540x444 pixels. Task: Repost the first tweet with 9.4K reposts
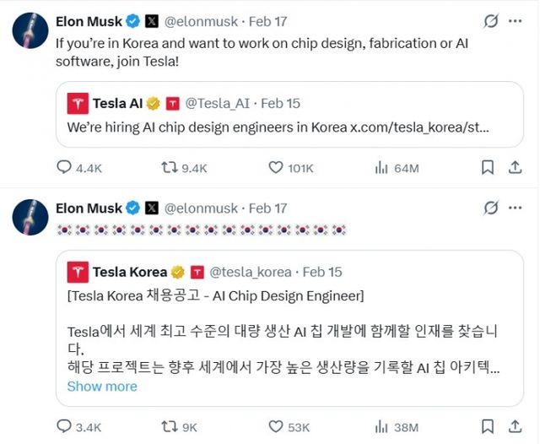pos(169,168)
